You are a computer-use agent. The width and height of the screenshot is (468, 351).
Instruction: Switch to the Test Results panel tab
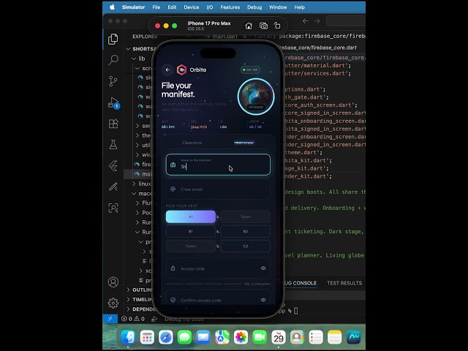coord(344,283)
